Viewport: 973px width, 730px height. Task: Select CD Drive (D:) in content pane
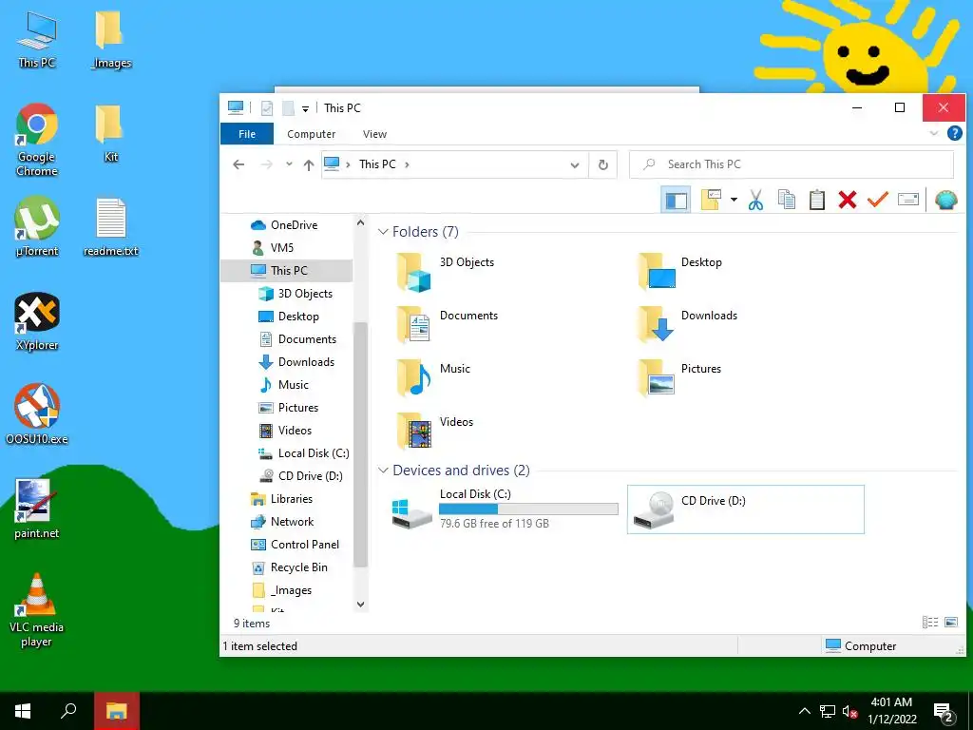click(x=745, y=509)
